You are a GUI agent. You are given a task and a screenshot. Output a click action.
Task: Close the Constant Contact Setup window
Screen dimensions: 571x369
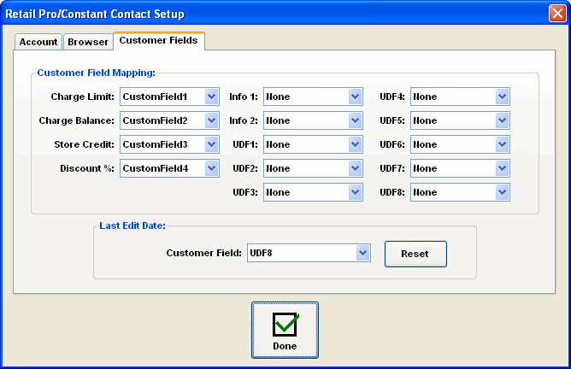tap(557, 14)
